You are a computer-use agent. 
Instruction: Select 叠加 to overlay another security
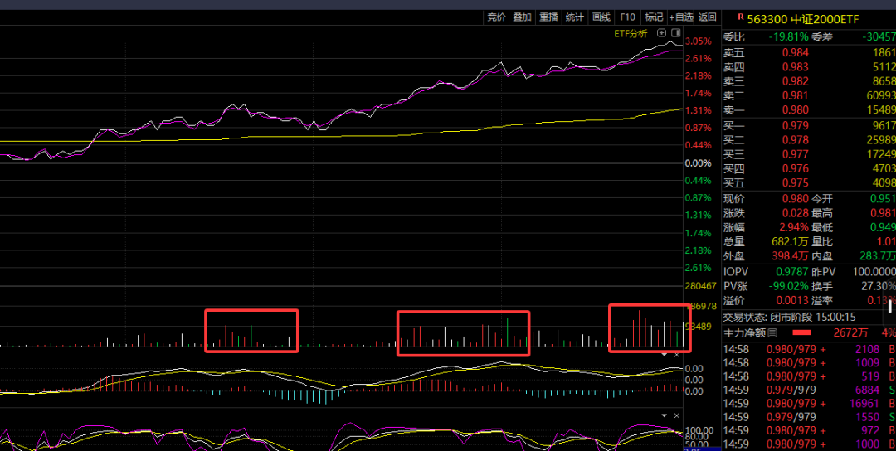(522, 17)
